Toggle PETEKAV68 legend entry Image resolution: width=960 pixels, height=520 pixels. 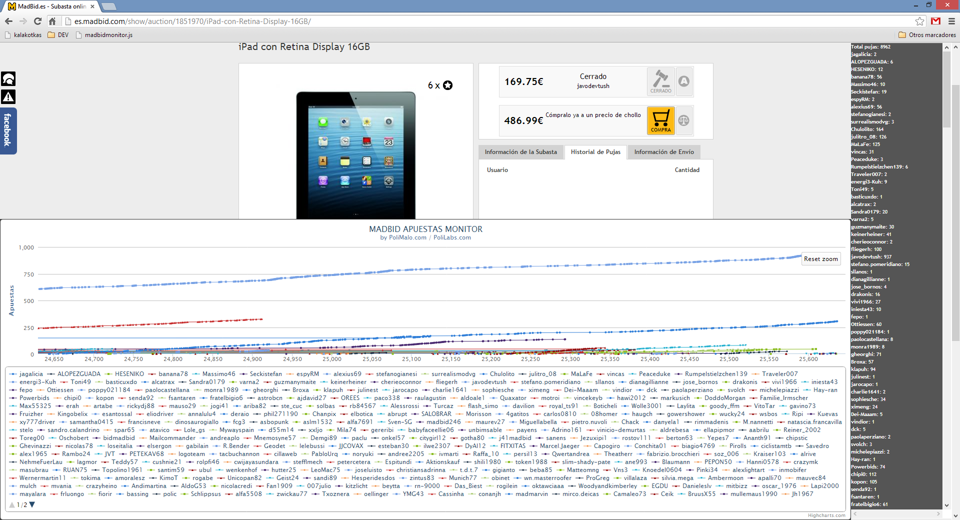click(141, 454)
